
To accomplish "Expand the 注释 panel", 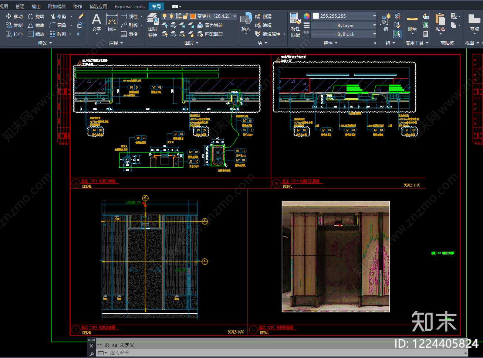I will point(116,43).
